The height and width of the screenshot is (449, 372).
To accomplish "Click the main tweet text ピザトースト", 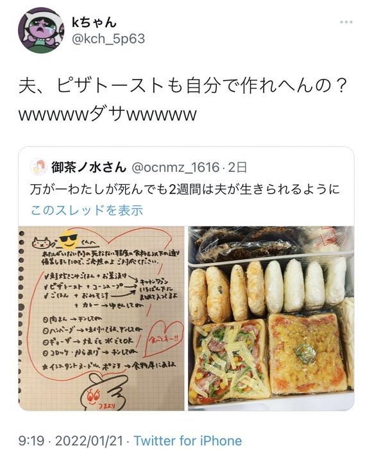I will click(x=183, y=99).
